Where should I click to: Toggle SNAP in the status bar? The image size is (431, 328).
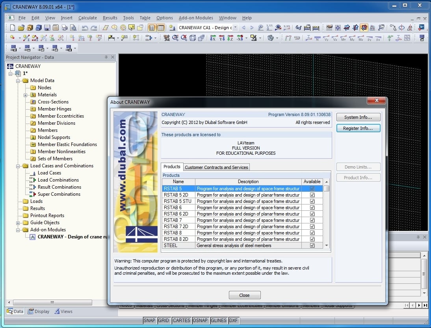149,321
